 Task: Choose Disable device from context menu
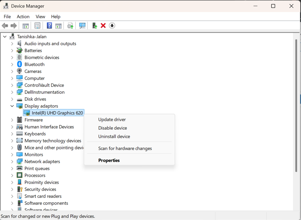[129, 128]
